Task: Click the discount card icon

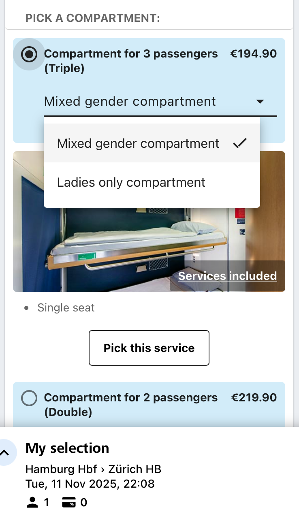Action: pos(69,503)
